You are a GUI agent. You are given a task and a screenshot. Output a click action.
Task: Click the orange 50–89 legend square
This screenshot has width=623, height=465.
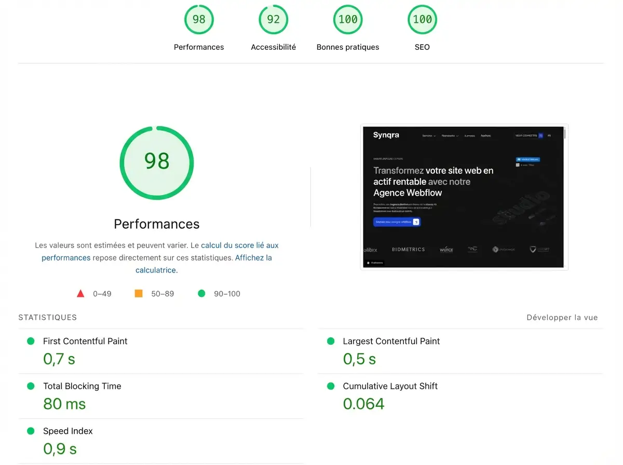pyautogui.click(x=139, y=293)
